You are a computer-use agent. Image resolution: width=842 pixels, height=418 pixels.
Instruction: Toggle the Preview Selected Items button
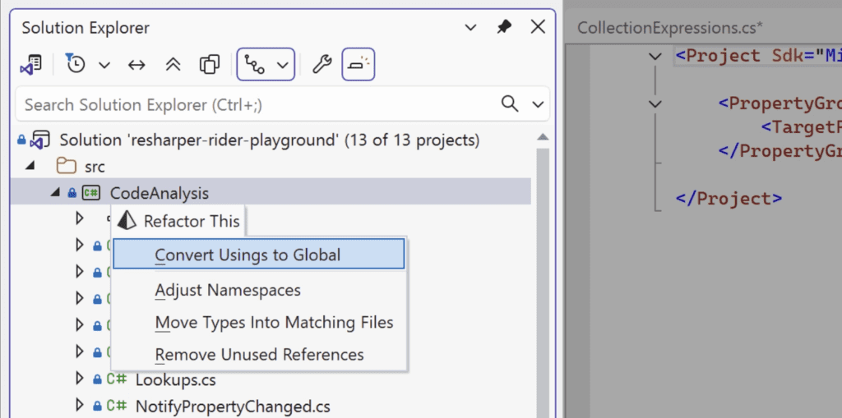pos(358,65)
